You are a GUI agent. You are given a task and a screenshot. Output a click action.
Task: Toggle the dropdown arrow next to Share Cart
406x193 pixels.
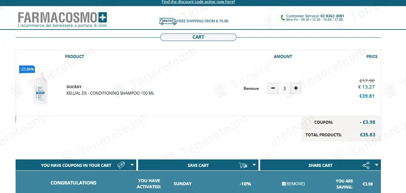click(x=377, y=165)
